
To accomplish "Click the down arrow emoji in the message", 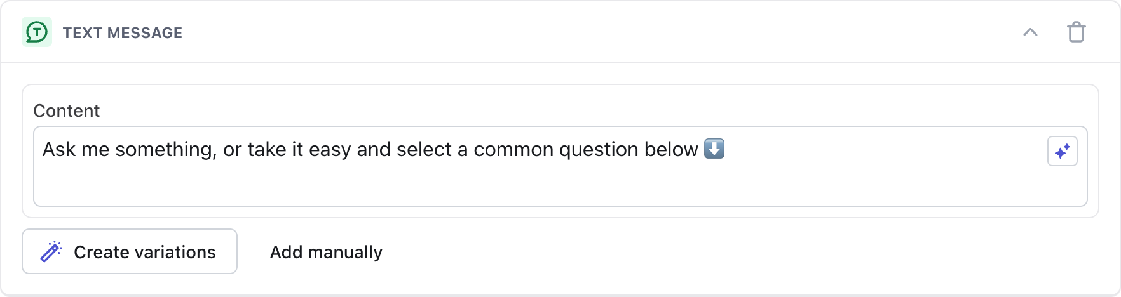I will coord(714,149).
